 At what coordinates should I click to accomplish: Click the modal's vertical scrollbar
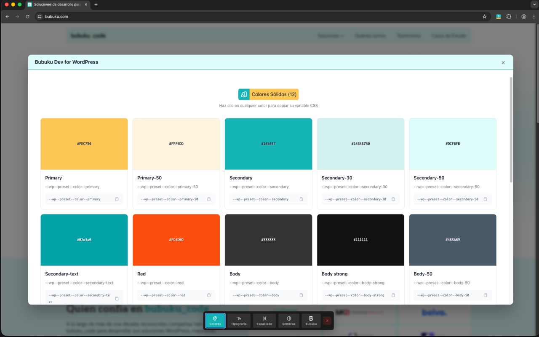(x=511, y=130)
